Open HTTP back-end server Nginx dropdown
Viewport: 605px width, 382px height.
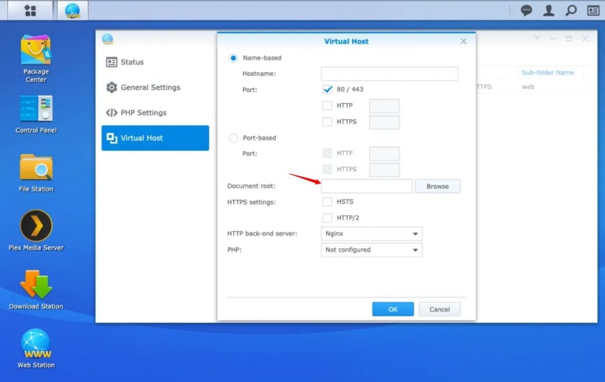(372, 234)
